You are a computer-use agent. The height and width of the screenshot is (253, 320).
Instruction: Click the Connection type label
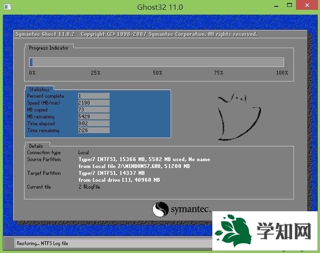44,153
